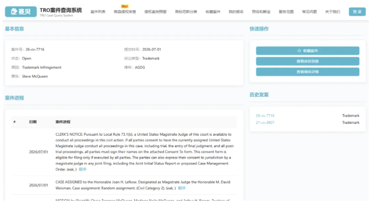The height and width of the screenshot is (205, 373).
Task: Click the date 2026/07/01 in CLERK'S NOTICE row
Action: pyautogui.click(x=38, y=152)
